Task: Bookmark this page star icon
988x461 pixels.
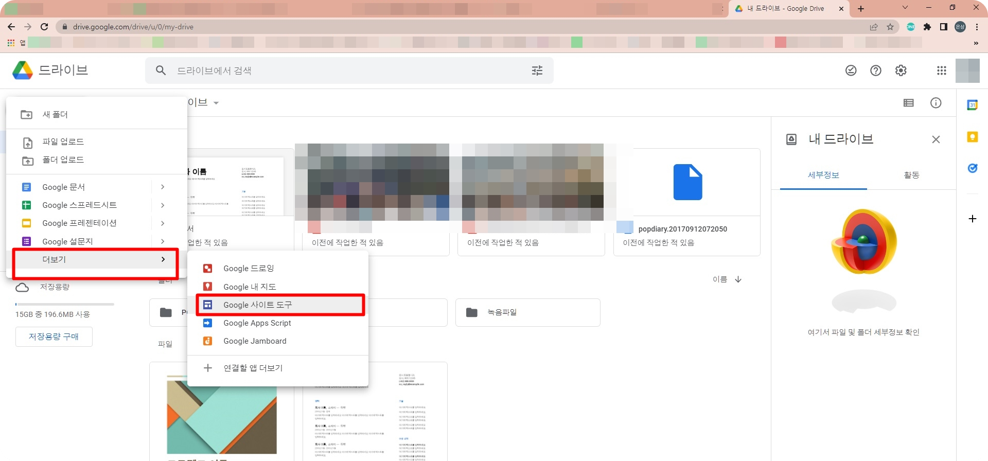Action: (890, 27)
